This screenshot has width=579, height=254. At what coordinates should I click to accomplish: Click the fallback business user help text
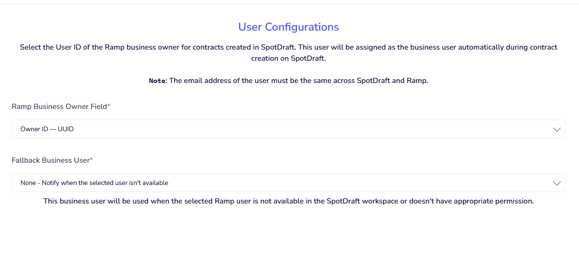click(288, 201)
